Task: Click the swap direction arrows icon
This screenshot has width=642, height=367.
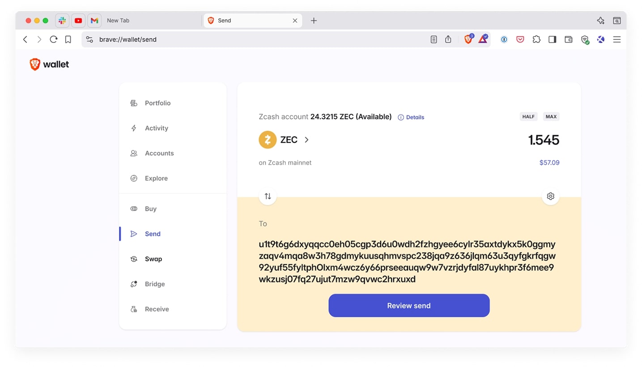Action: point(268,196)
